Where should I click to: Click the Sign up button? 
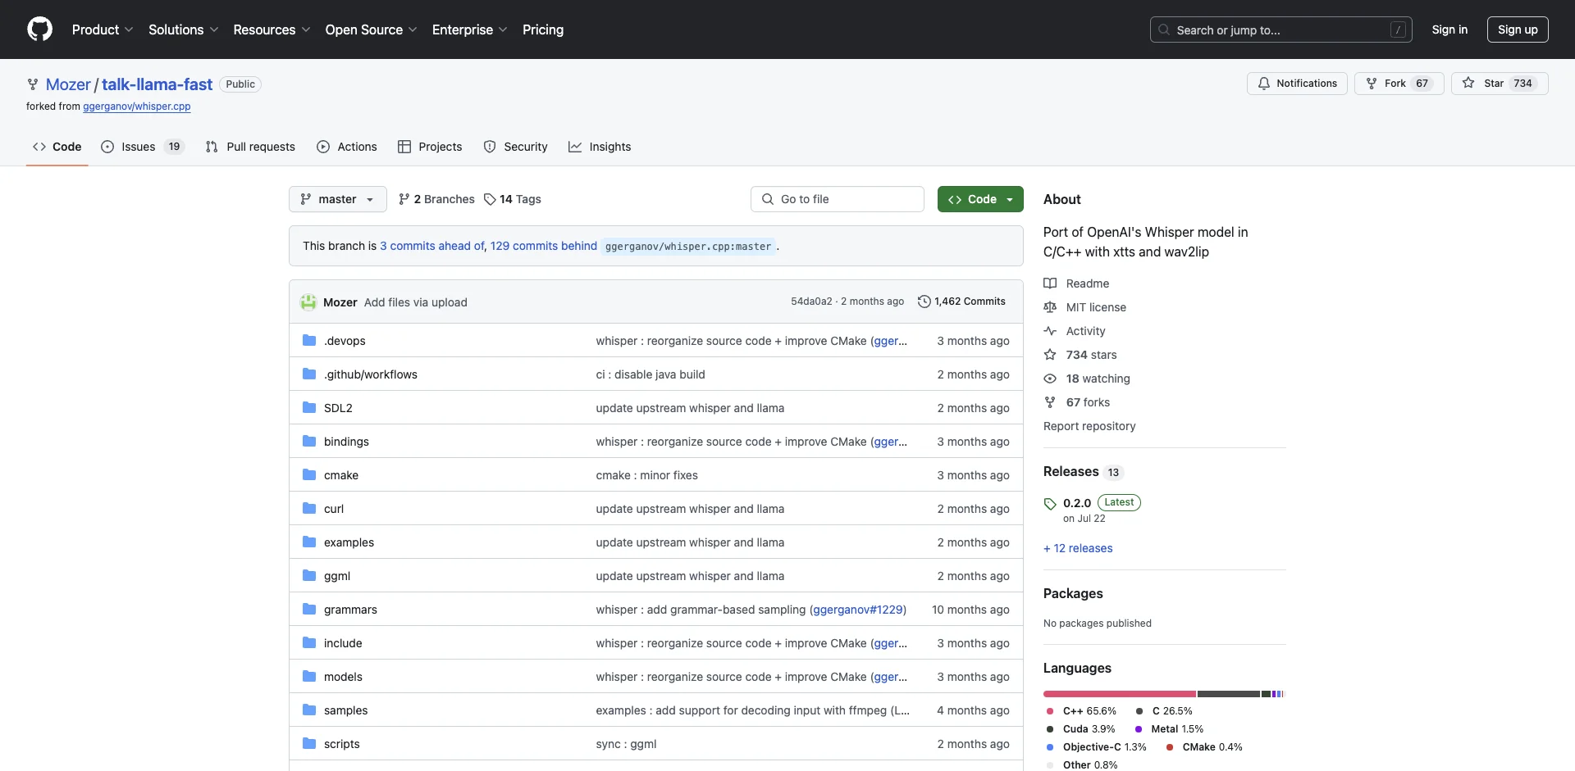[1518, 29]
